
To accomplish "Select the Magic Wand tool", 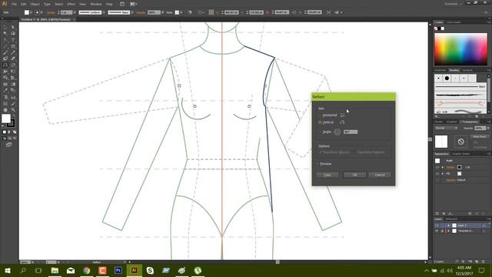I will coord(5,33).
